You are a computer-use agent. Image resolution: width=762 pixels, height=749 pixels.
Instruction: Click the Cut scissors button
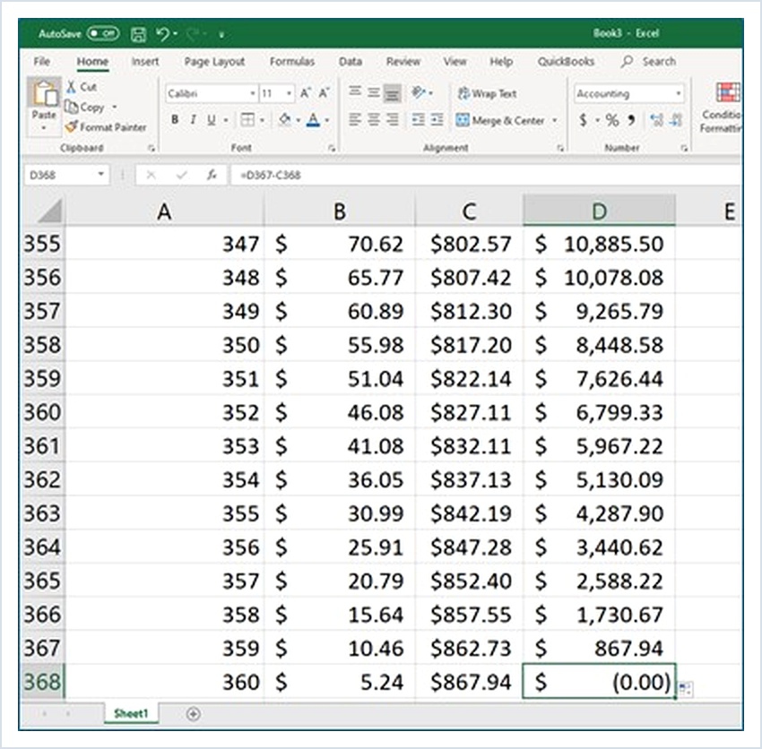click(x=82, y=87)
